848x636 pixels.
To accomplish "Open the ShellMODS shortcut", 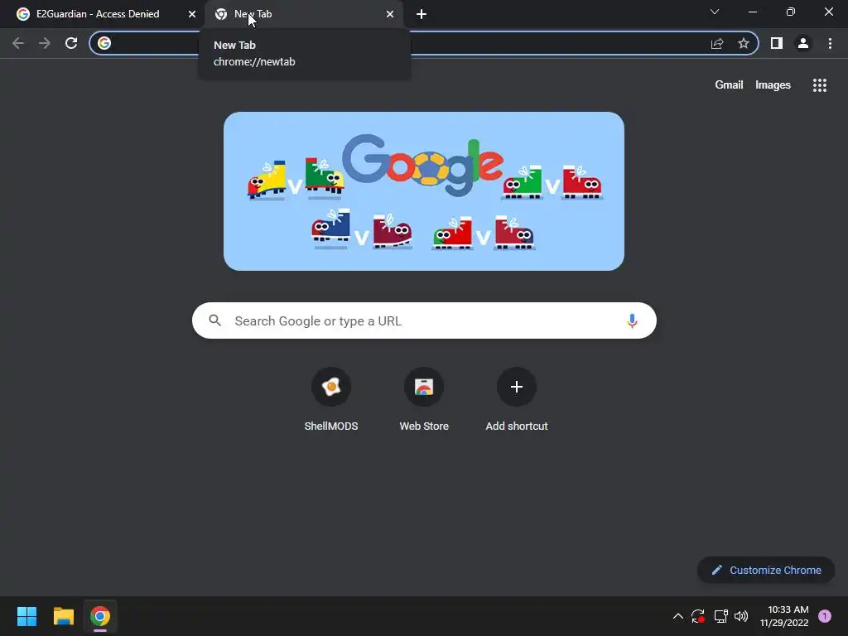I will (x=331, y=399).
